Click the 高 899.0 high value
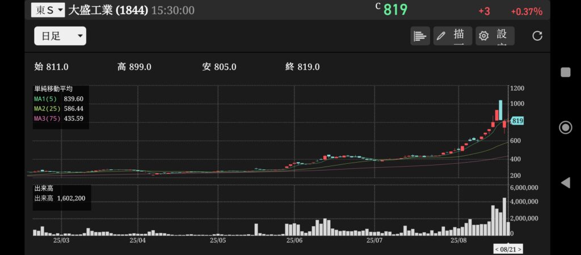This screenshot has width=581, height=255. 134,67
